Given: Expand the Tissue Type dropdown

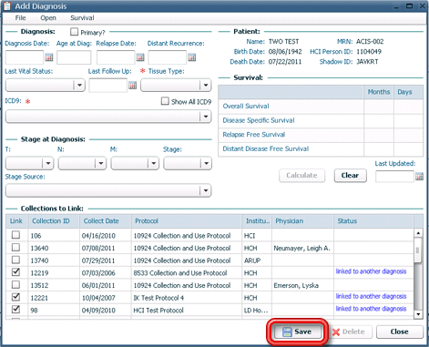Looking at the screenshot, I should [x=206, y=86].
